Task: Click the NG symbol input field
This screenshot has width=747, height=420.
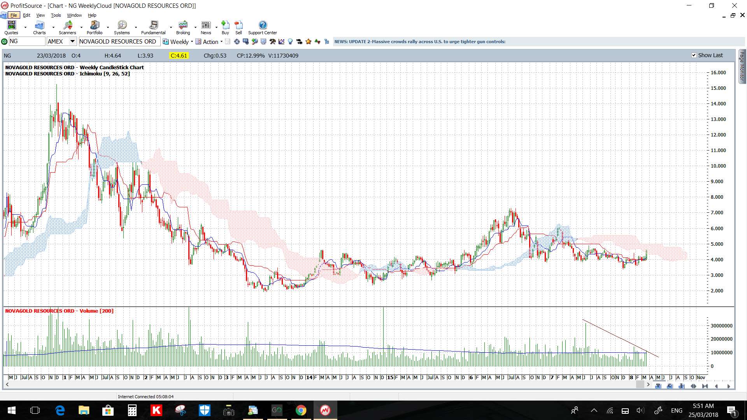Action: pos(26,41)
